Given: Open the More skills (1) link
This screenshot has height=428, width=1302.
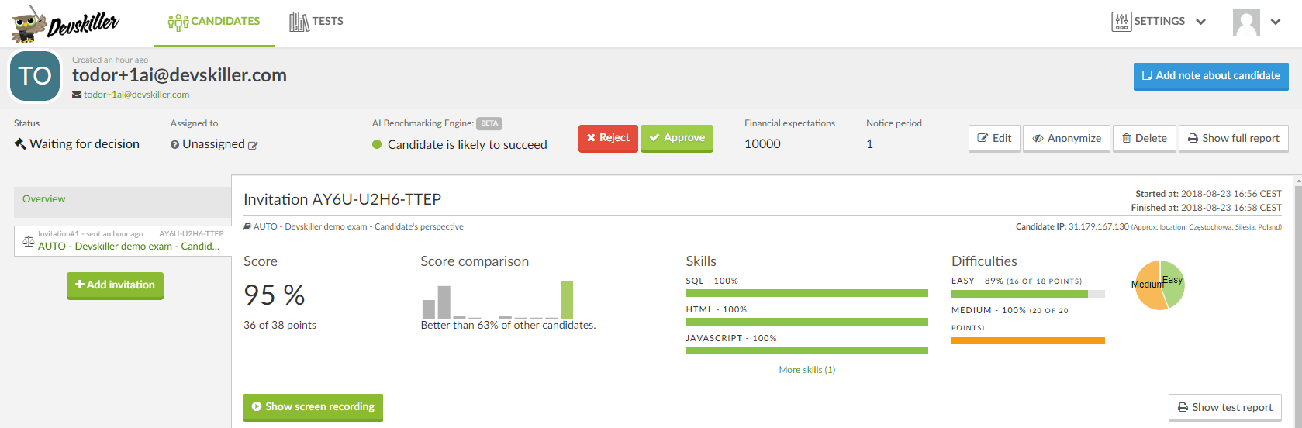Looking at the screenshot, I should click(807, 370).
